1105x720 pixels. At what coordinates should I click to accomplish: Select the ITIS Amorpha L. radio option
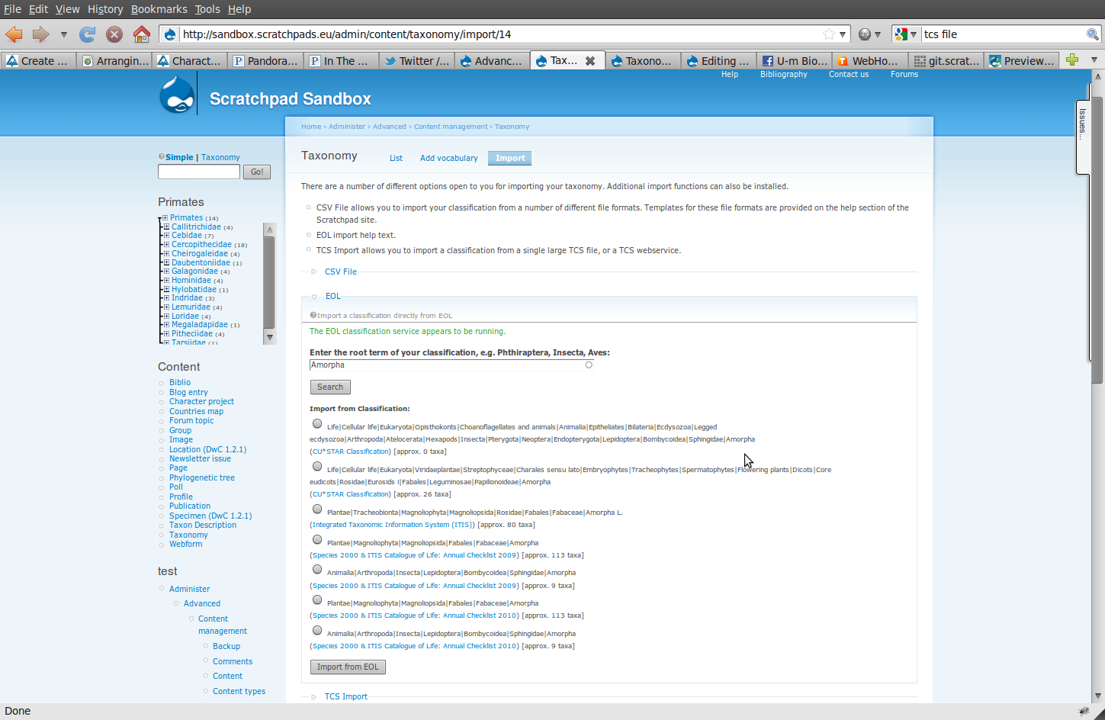coord(317,509)
